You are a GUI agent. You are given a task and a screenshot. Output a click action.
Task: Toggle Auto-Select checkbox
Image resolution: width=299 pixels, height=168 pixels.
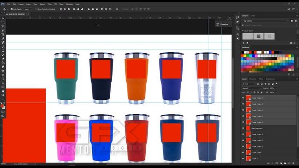[x=11, y=9]
